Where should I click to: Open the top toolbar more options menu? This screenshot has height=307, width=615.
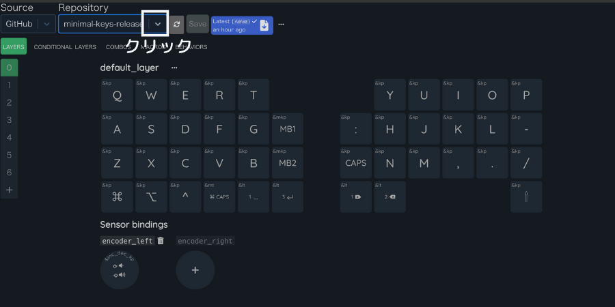pos(281,25)
